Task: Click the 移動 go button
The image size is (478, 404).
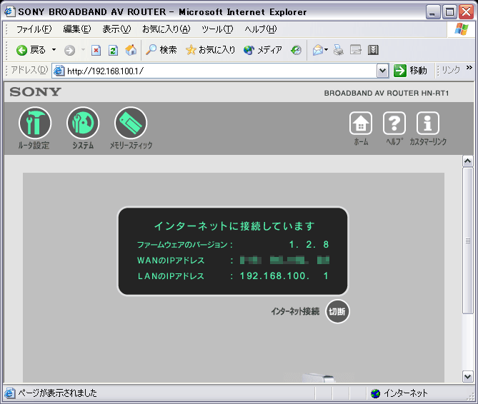Action: (x=410, y=71)
